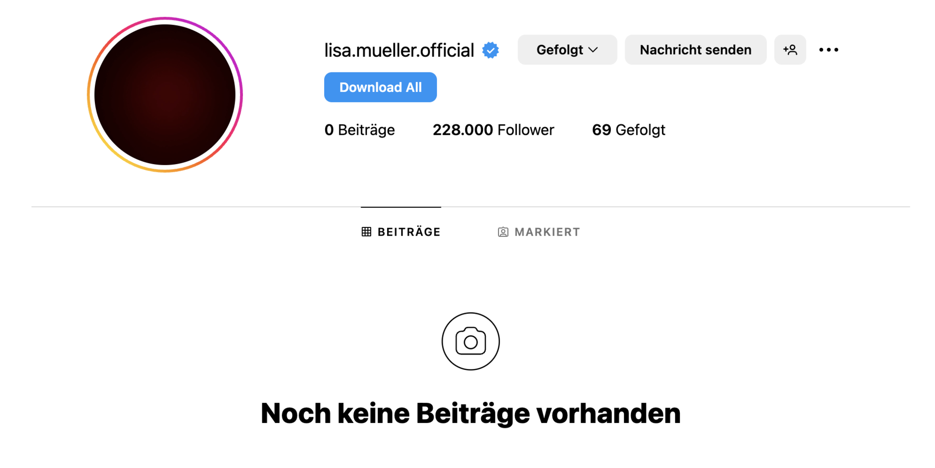Click the blue Download All button
This screenshot has height=468, width=935.
tap(380, 87)
